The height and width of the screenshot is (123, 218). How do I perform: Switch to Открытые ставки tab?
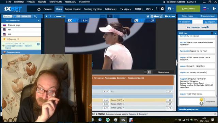coord(207,16)
